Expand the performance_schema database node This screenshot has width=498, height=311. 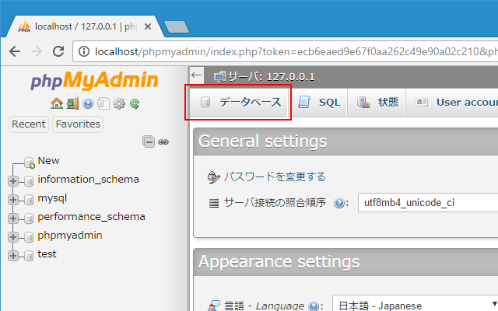click(x=13, y=218)
